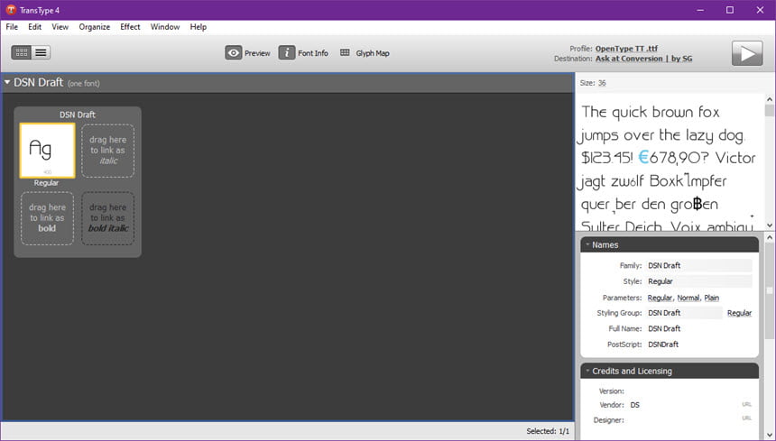Viewport: 776px width, 441px height.
Task: Open the Edit menu
Action: click(34, 27)
